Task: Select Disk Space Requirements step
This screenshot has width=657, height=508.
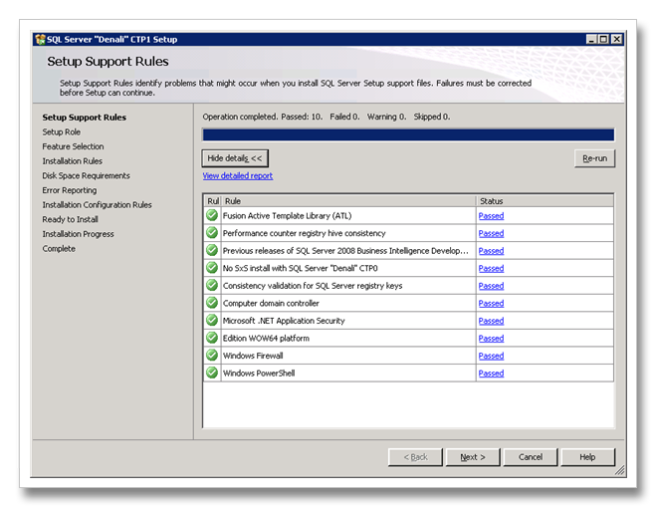Action: coord(86,175)
